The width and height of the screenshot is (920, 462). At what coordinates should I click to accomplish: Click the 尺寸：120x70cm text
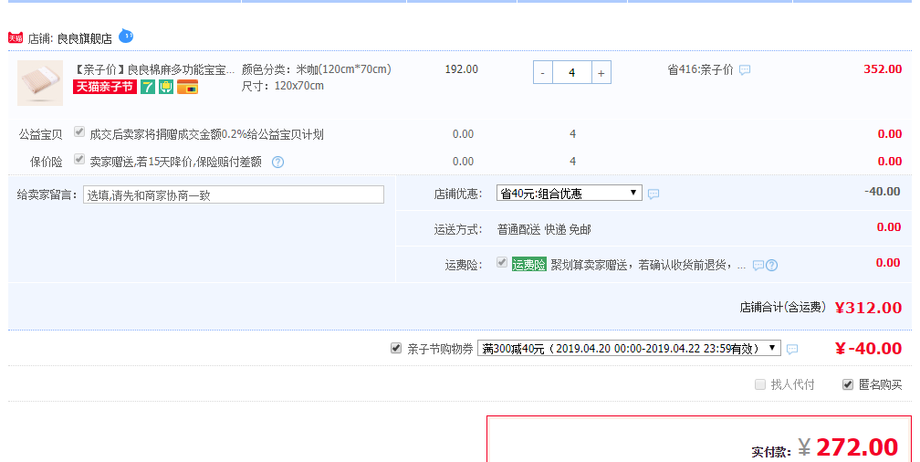point(283,86)
